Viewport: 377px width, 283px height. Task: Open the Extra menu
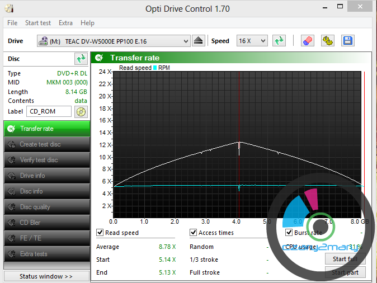[65, 23]
